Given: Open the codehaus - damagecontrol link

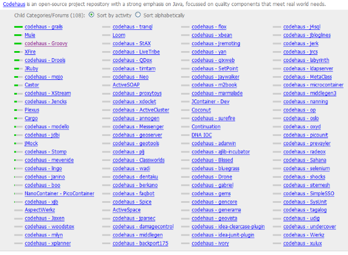Looking at the screenshot, I should click(x=143, y=227).
